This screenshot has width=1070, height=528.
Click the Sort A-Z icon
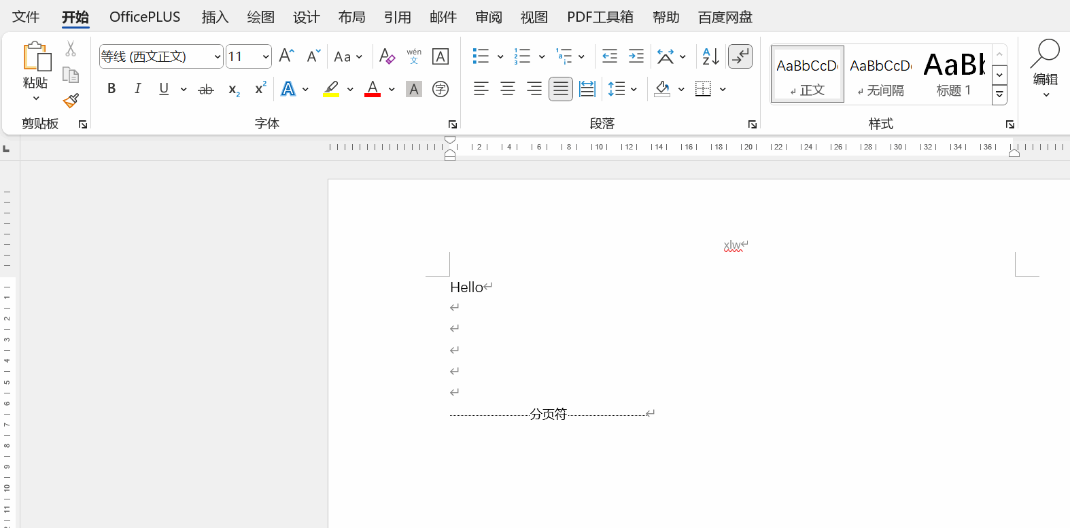[710, 56]
